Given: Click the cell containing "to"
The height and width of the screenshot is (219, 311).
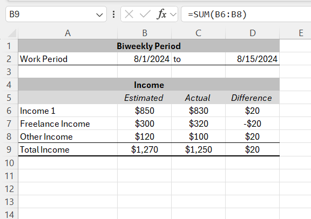Looking at the screenshot, I should click(x=198, y=59).
